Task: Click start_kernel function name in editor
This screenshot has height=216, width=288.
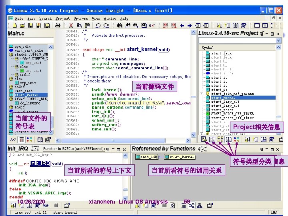Action: click(142, 49)
